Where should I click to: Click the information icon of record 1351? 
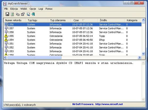pyautogui.click(x=6, y=43)
